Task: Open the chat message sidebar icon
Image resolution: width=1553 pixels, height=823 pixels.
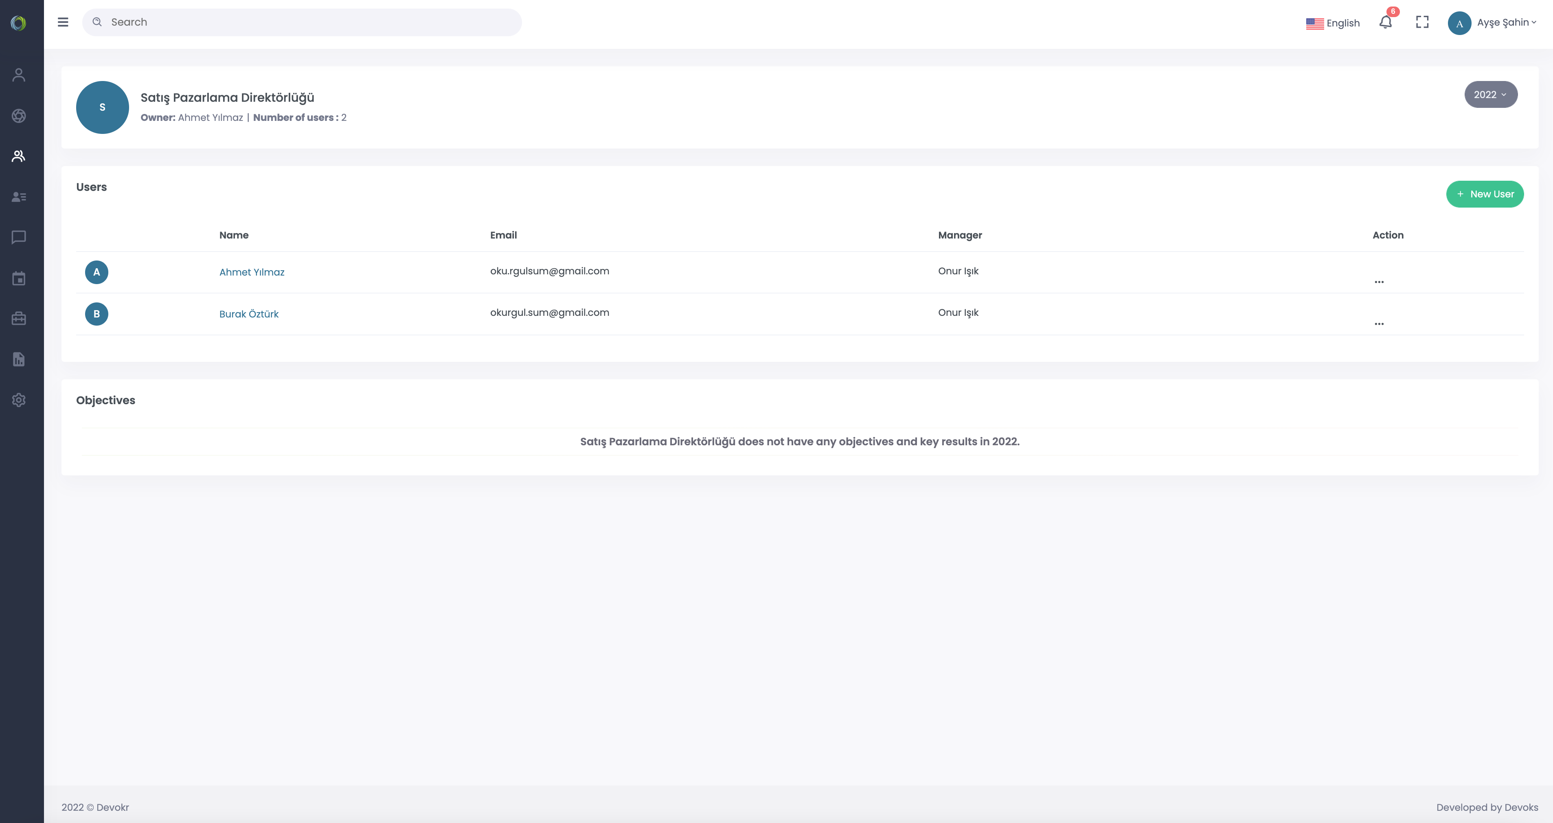Action: (19, 237)
